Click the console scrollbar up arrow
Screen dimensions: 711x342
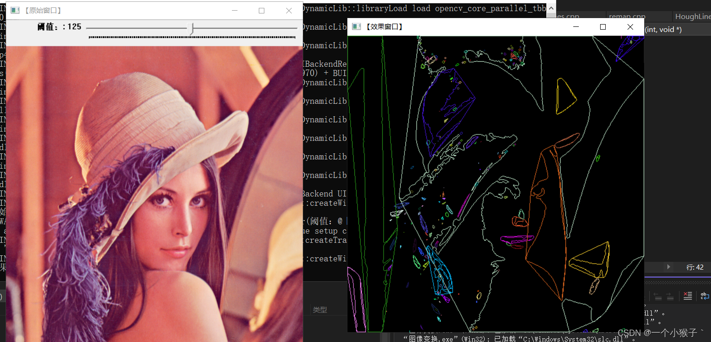(551, 8)
